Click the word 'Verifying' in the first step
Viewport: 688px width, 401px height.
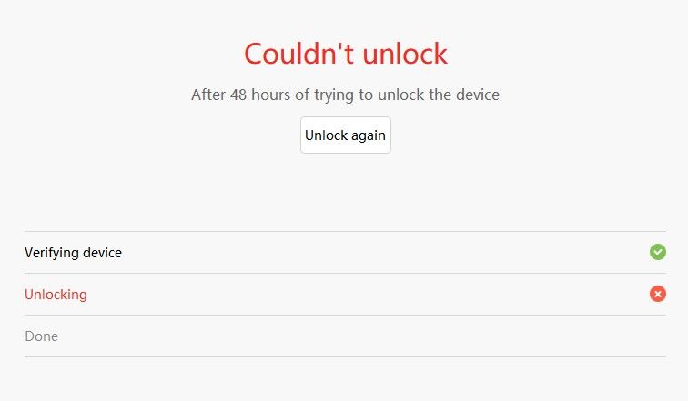coord(51,253)
